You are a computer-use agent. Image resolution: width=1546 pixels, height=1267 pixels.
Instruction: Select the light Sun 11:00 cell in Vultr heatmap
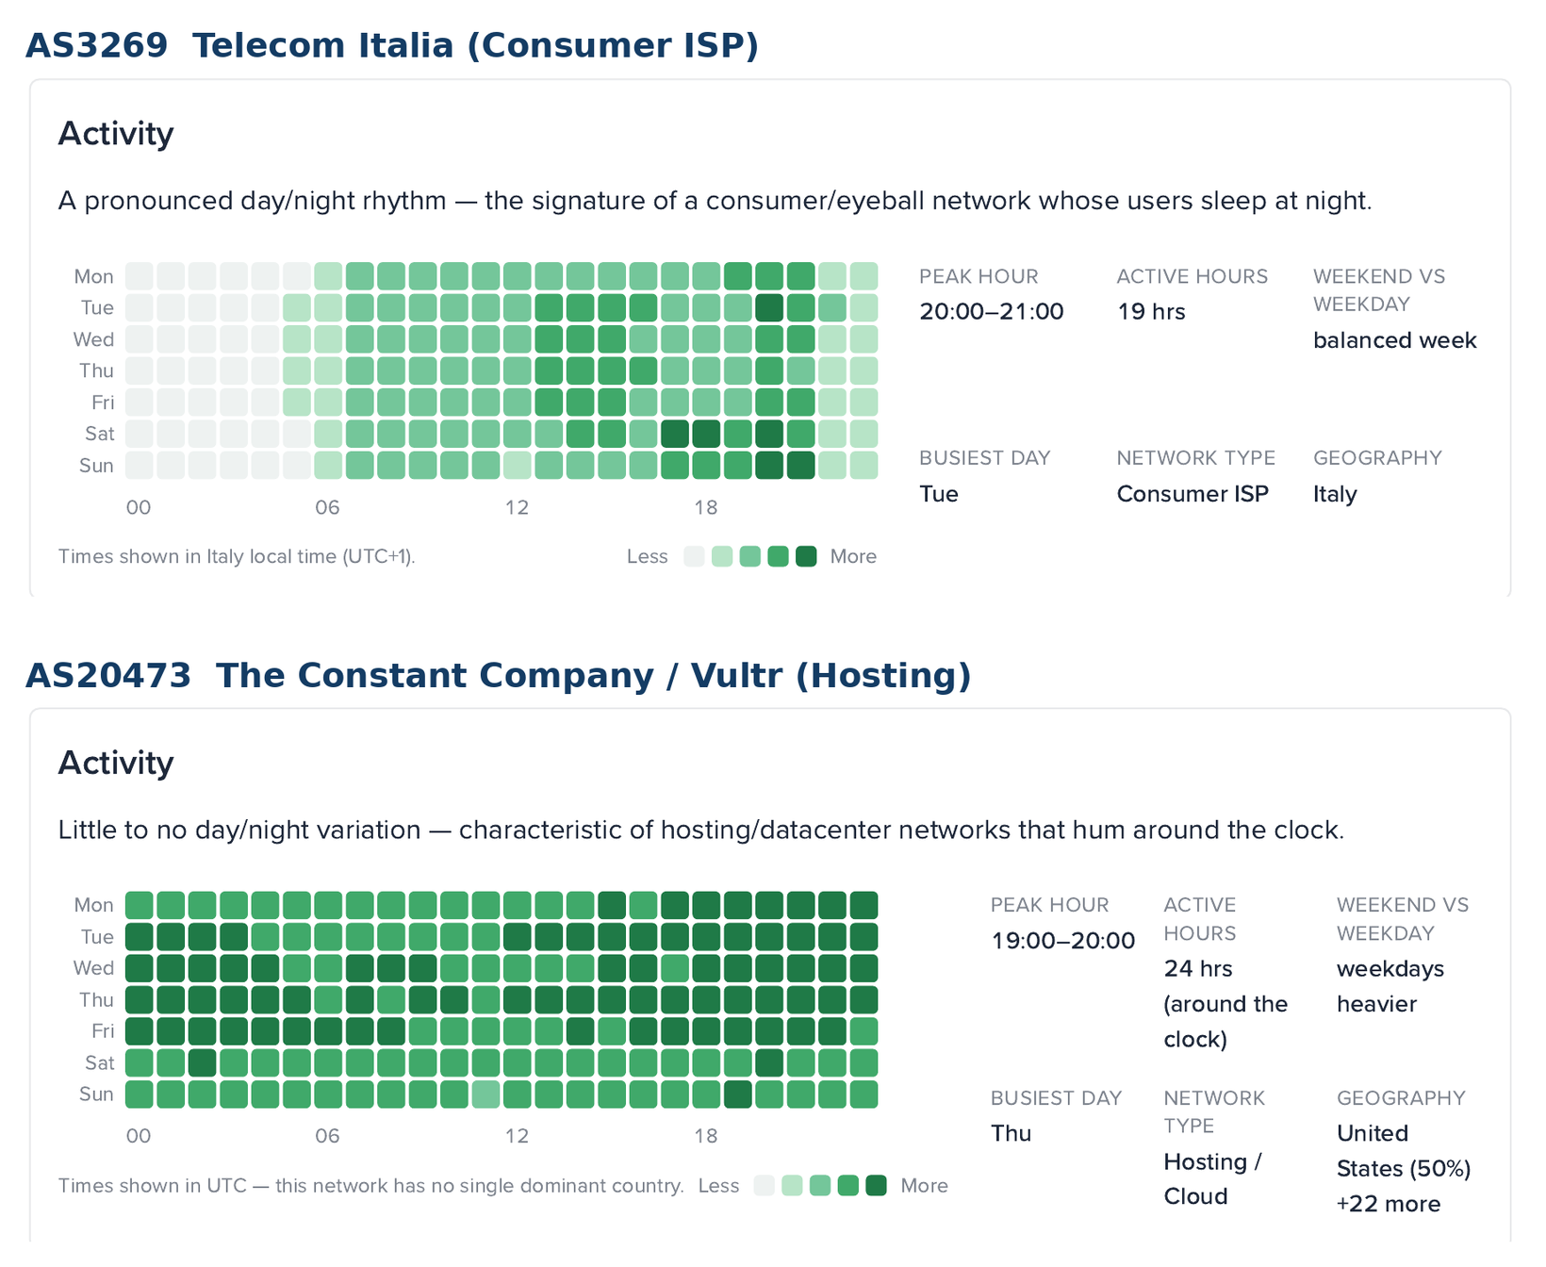486,1094
